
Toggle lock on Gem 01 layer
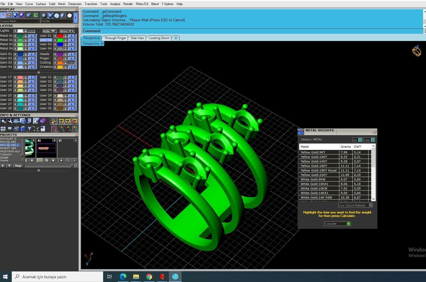click(x=26, y=54)
